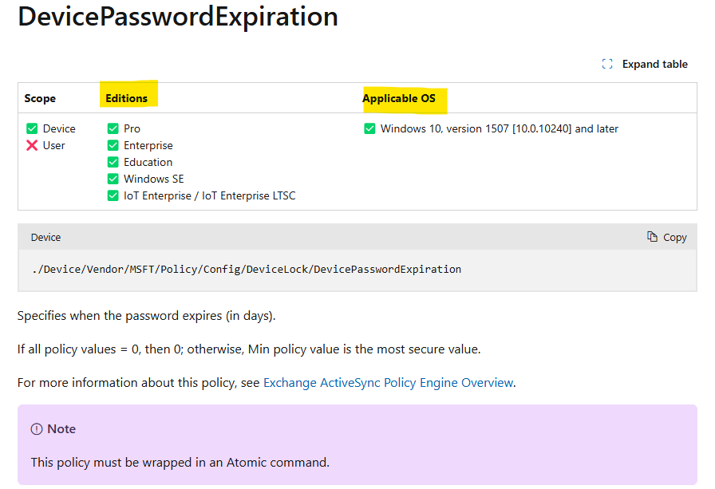715x489 pixels.
Task: Expand the table view
Action: pos(654,64)
